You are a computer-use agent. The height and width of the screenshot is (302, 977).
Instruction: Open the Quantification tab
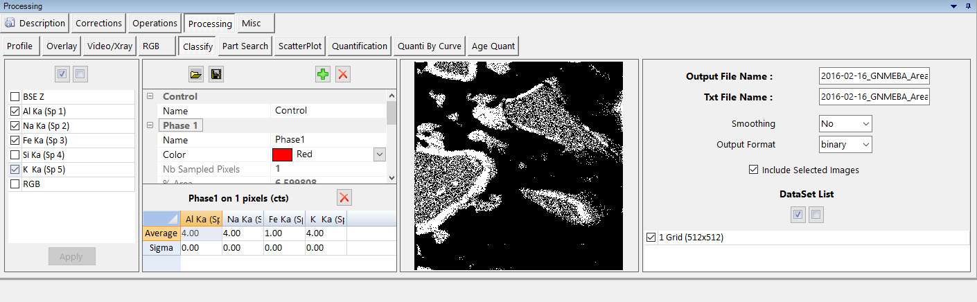tap(359, 46)
